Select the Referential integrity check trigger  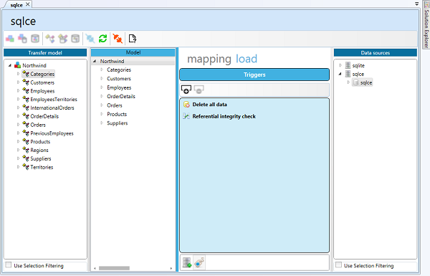[224, 116]
